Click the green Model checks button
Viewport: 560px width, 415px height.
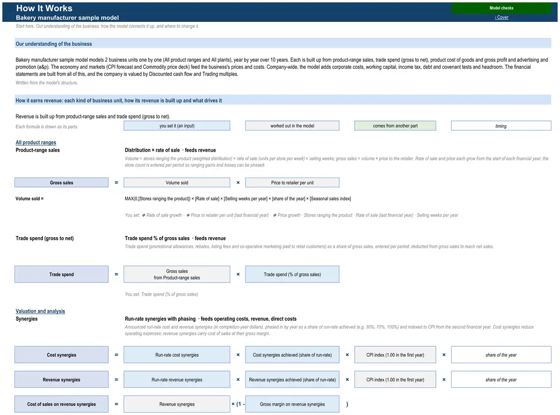pos(501,8)
